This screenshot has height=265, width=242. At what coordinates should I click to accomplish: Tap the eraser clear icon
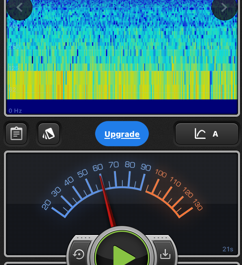(49, 134)
